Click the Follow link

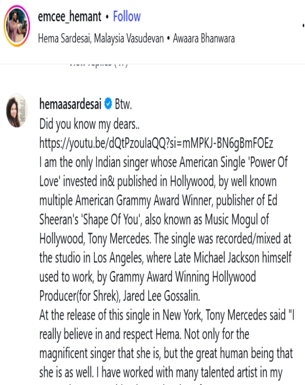(x=127, y=16)
